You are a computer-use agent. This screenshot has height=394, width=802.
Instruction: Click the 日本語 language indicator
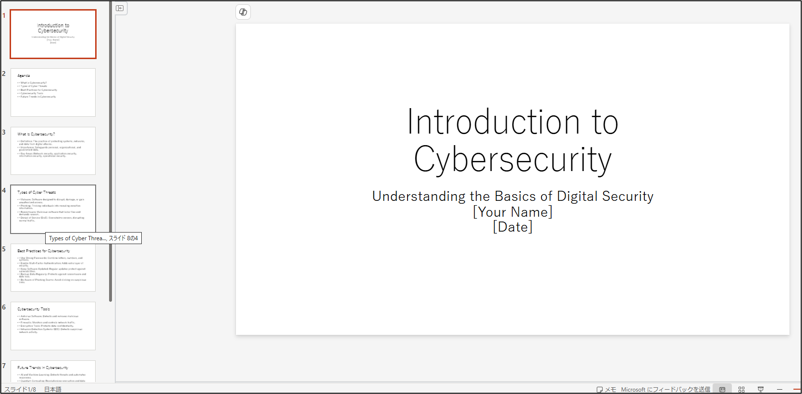(53, 389)
